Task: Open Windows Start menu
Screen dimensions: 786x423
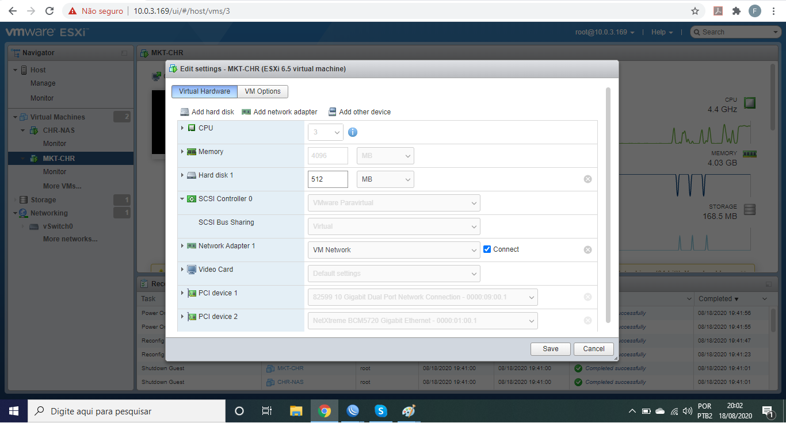Action: pos(14,411)
